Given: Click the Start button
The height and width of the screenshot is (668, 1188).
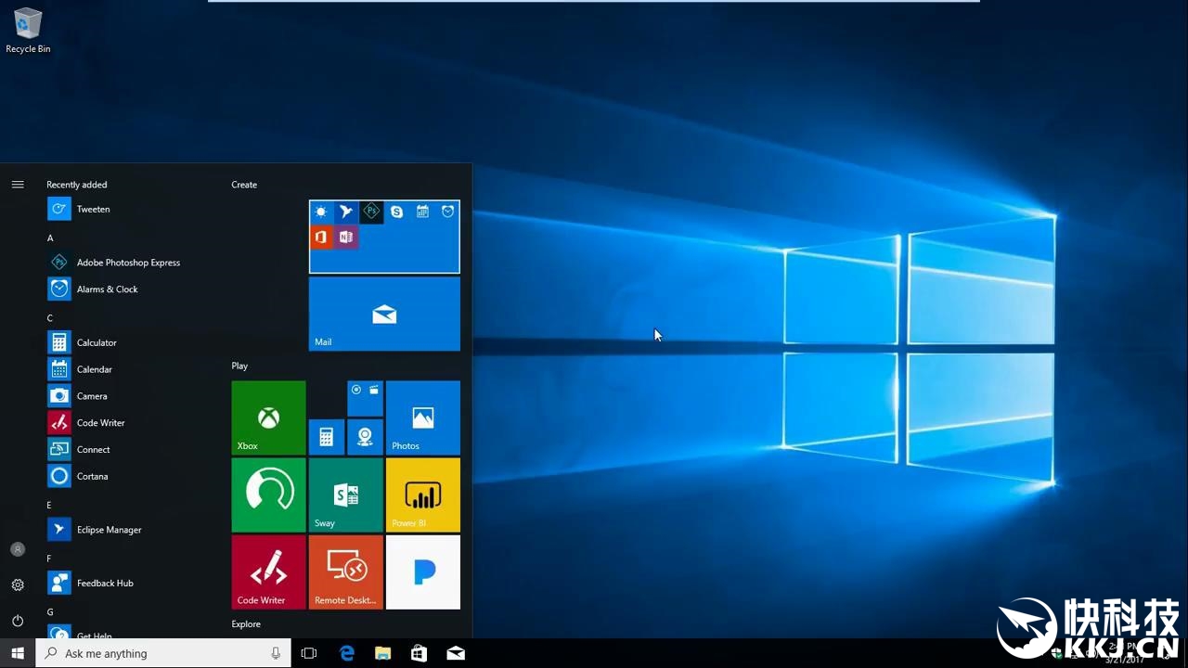Looking at the screenshot, I should click(18, 653).
